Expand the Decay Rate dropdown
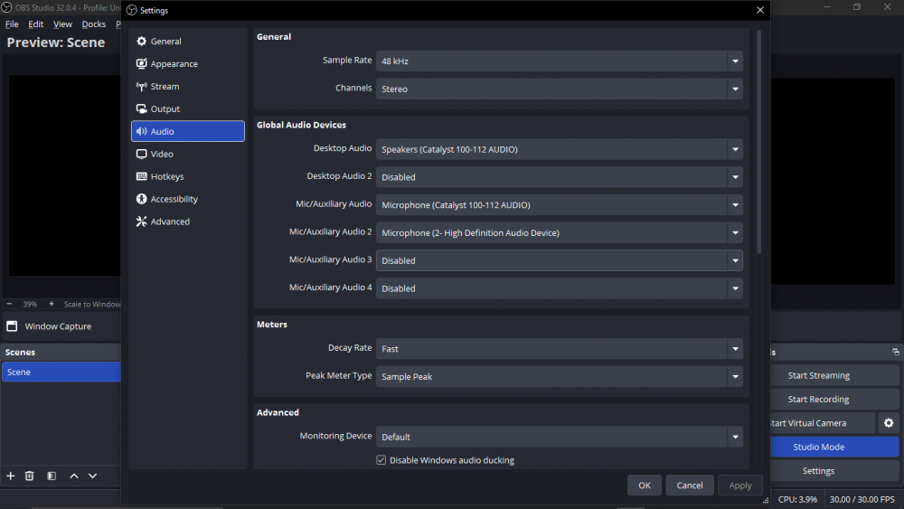904x509 pixels. point(559,348)
